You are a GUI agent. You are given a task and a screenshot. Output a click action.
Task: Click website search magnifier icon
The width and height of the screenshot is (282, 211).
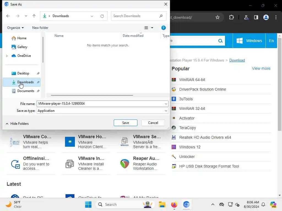pos(220,41)
